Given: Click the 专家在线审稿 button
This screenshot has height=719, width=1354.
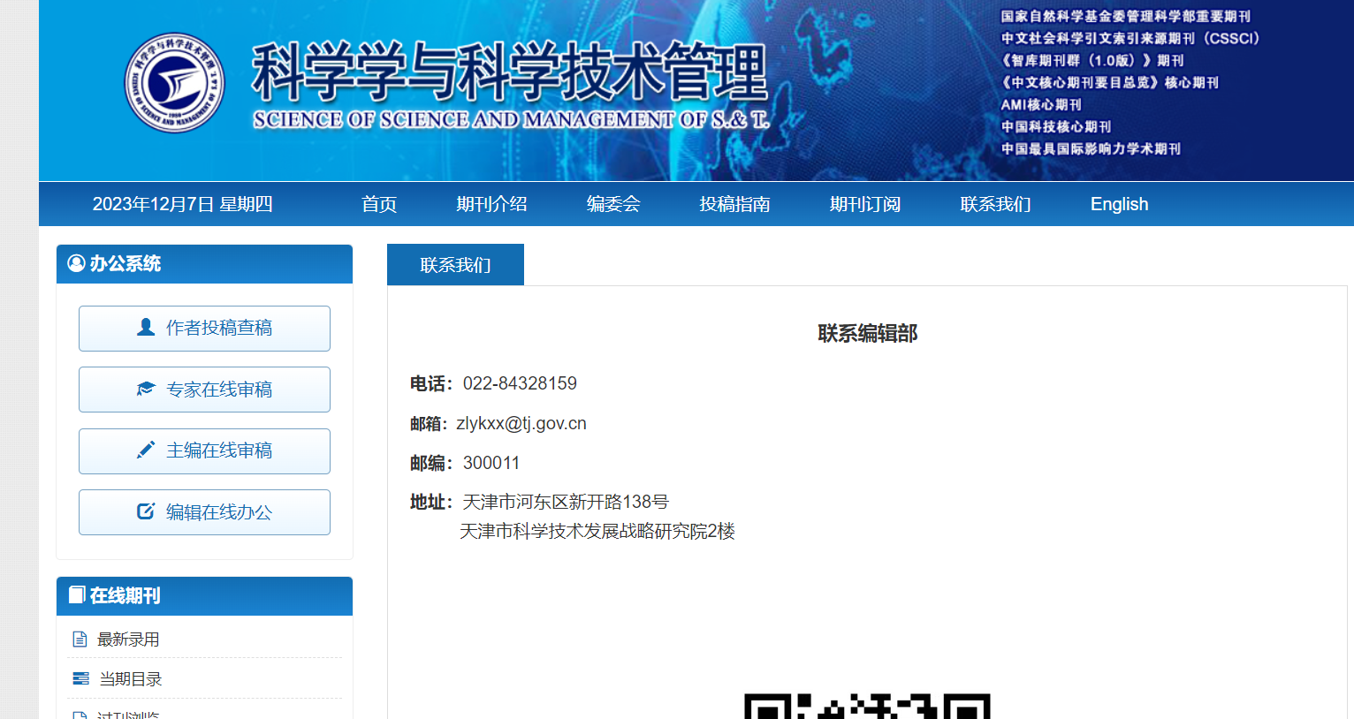Looking at the screenshot, I should (x=204, y=390).
